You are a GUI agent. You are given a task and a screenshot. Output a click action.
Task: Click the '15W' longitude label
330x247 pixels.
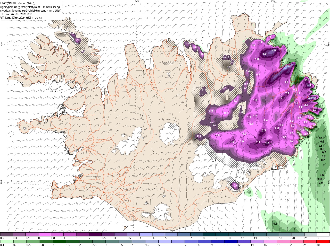pos(273,1)
